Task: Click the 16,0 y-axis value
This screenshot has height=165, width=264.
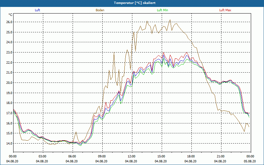Action: [x=10, y=123]
